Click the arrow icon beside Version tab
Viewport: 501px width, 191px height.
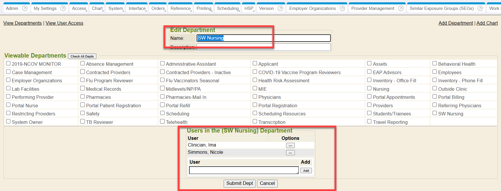click(x=280, y=8)
